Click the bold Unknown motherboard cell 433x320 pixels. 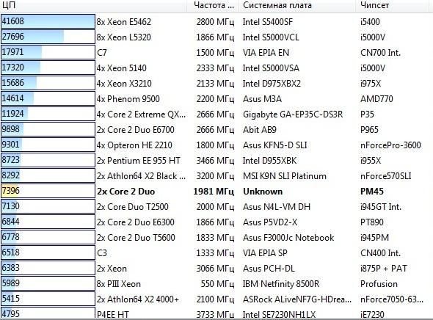[x=263, y=192]
